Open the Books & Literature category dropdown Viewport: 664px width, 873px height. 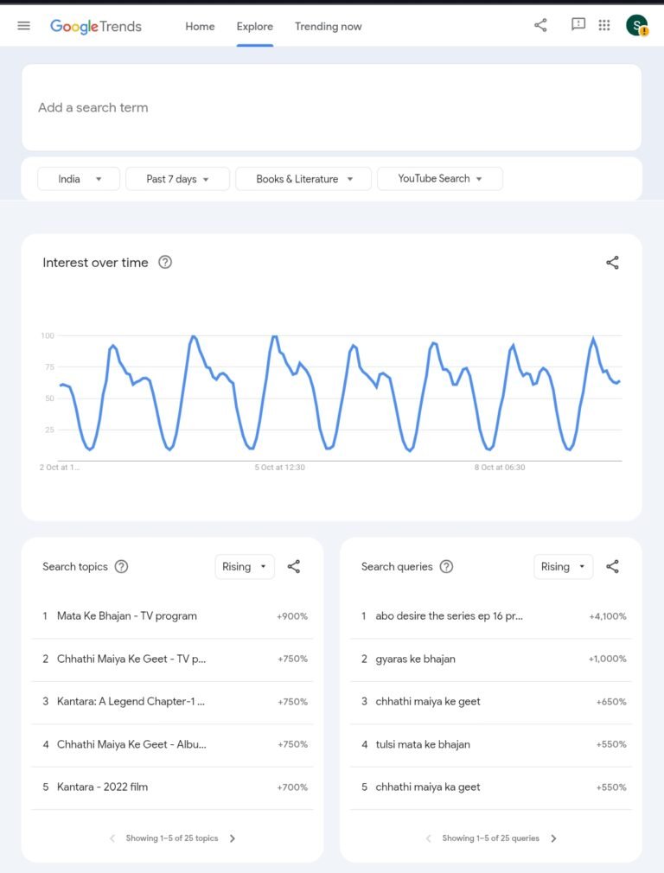[303, 178]
